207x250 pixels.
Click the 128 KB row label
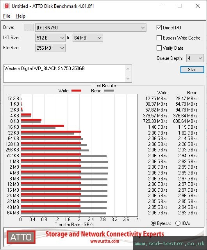pos(12,144)
